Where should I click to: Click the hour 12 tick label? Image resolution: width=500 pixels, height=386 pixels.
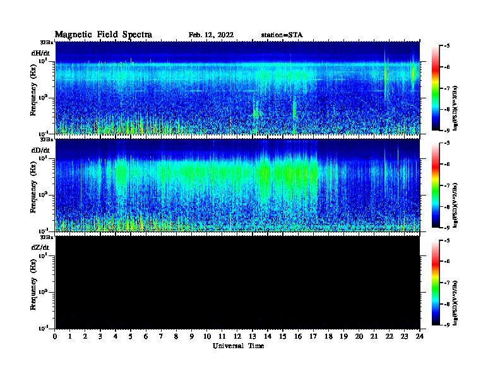click(x=237, y=337)
